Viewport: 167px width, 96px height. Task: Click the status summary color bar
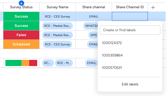click(21, 63)
